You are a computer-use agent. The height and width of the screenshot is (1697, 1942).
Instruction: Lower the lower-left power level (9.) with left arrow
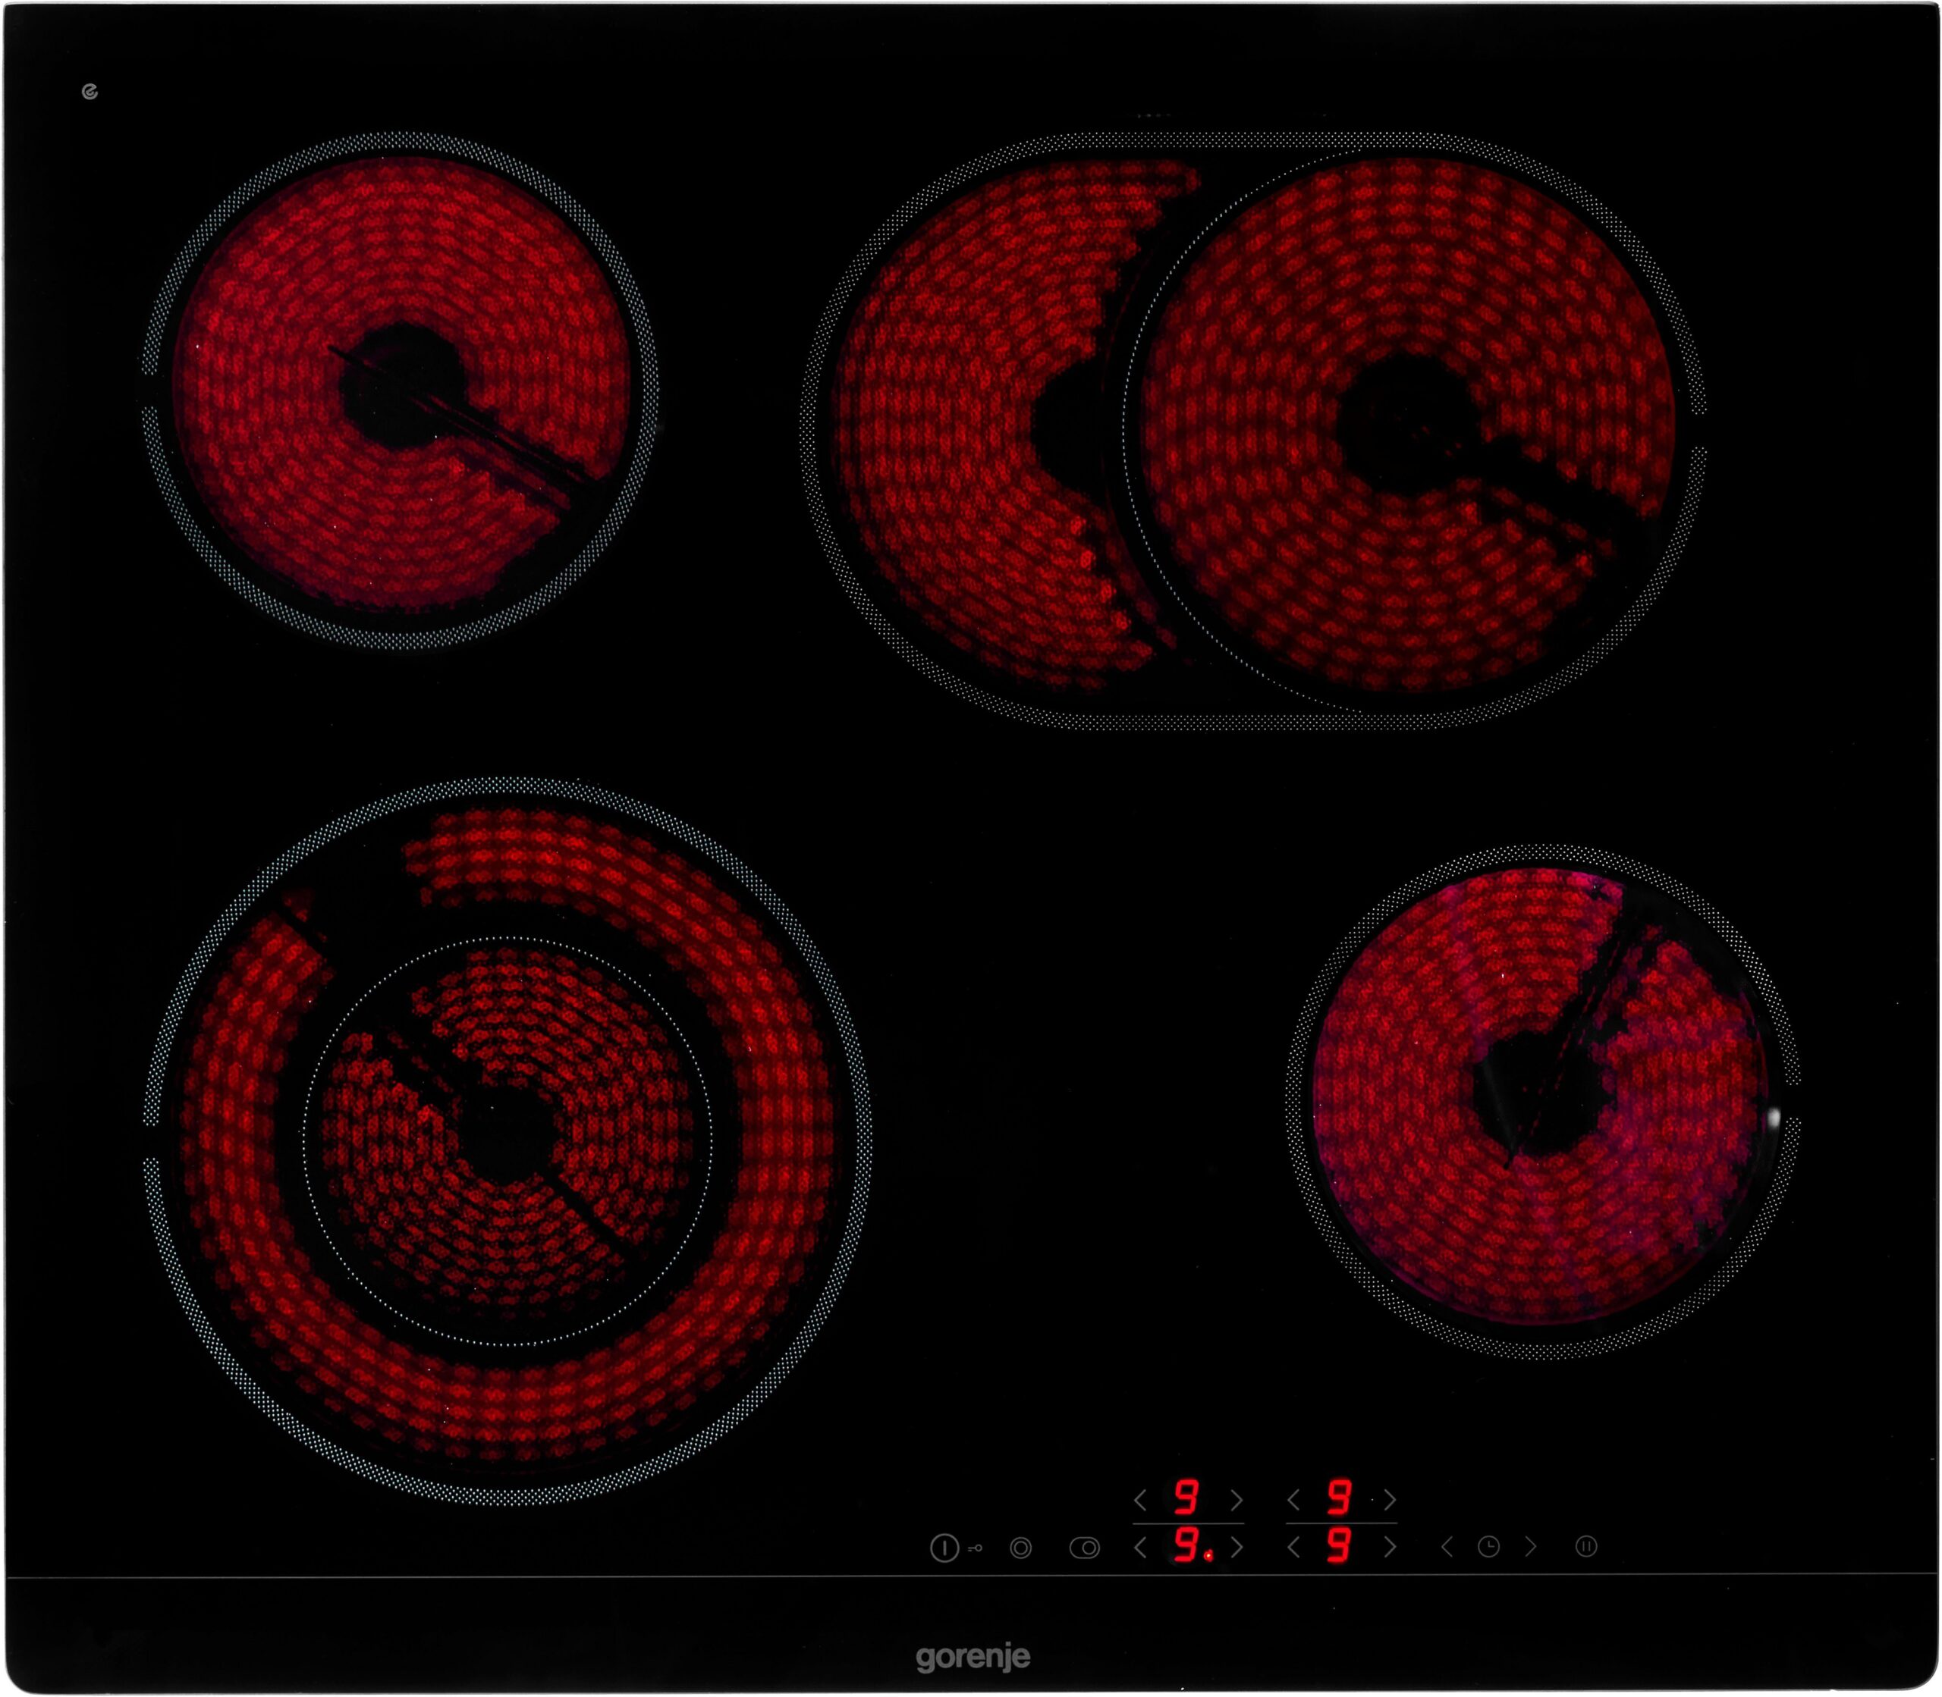tap(1141, 1548)
